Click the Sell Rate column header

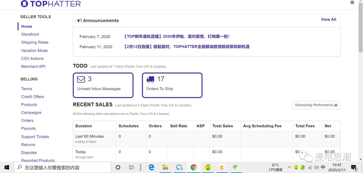point(179,126)
